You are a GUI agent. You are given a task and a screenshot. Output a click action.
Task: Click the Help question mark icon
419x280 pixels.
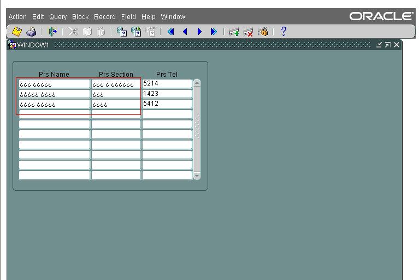[x=284, y=32]
